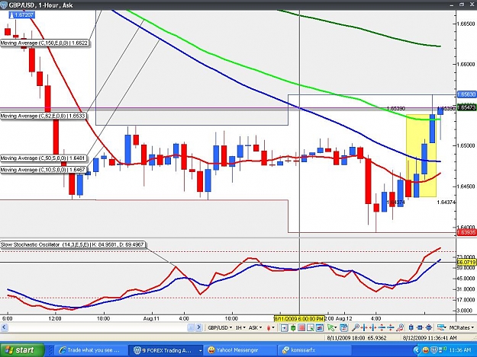Click the GBP/USD window icon in title bar
This screenshot has height=357, width=477.
point(4,5)
